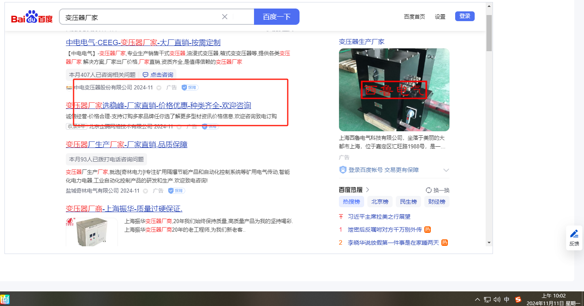Open 百度首页 link
Viewport: 584px width, 306px height.
coord(415,17)
